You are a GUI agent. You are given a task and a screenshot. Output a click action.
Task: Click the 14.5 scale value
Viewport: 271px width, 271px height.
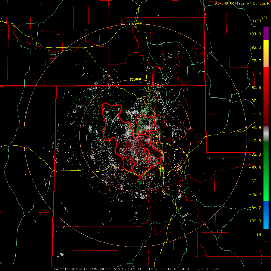(256, 114)
